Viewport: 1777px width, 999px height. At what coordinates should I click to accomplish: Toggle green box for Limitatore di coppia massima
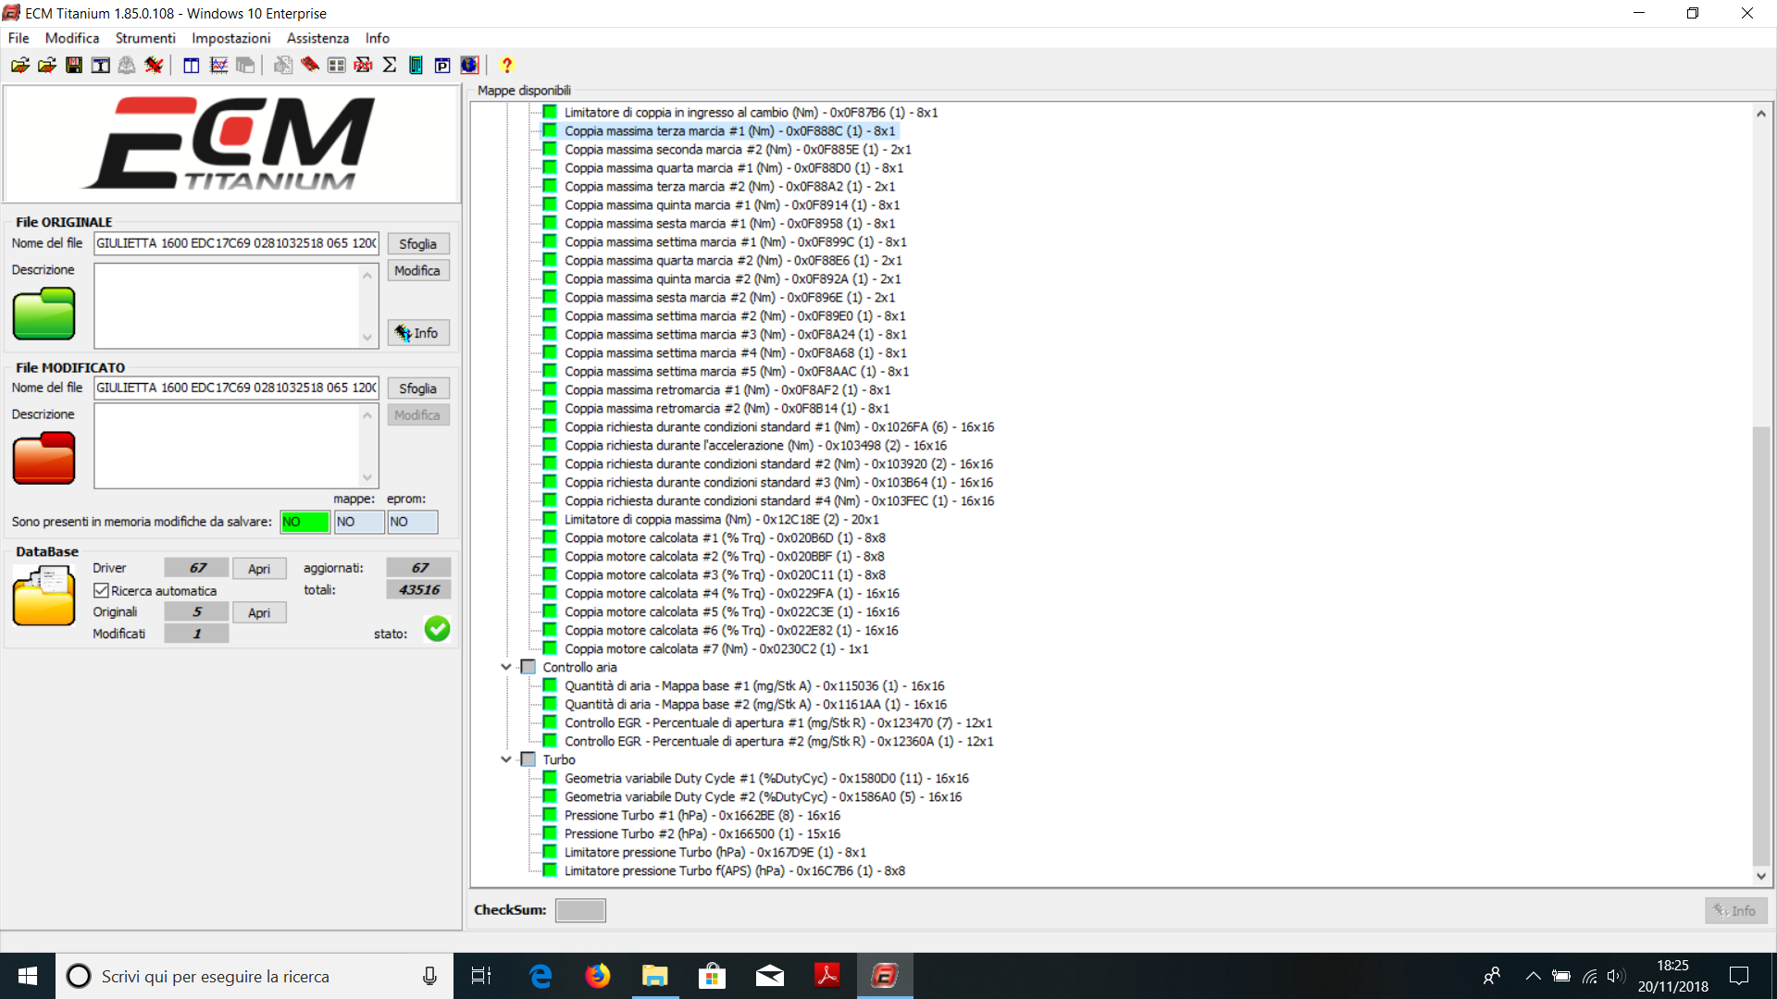coord(550,519)
